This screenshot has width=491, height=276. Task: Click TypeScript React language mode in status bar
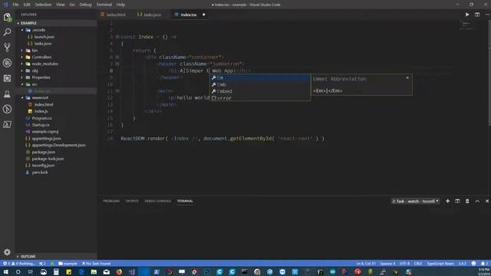click(x=440, y=264)
